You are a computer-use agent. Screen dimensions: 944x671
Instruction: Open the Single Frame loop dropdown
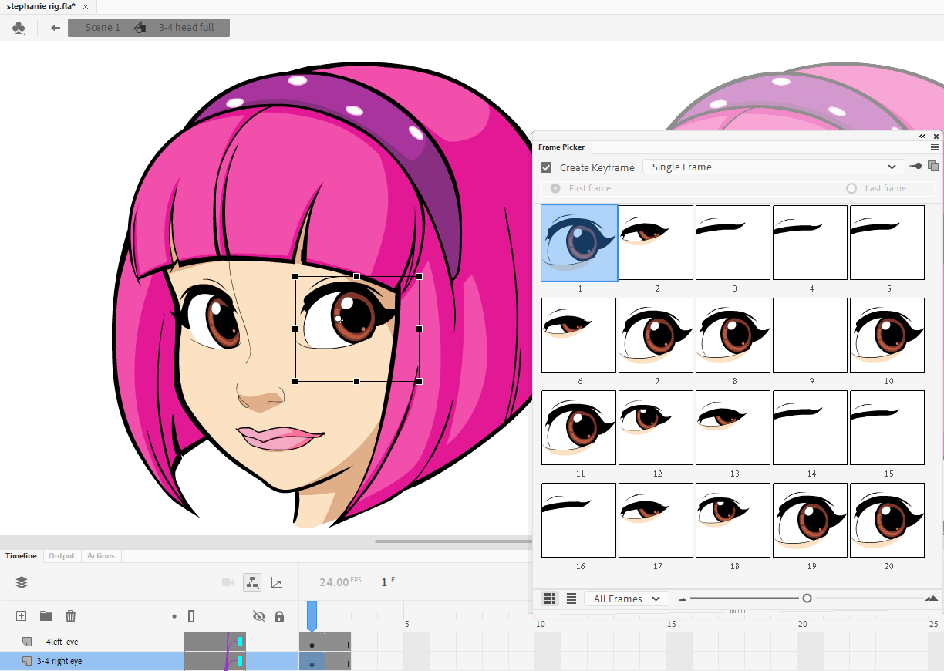[x=774, y=167]
